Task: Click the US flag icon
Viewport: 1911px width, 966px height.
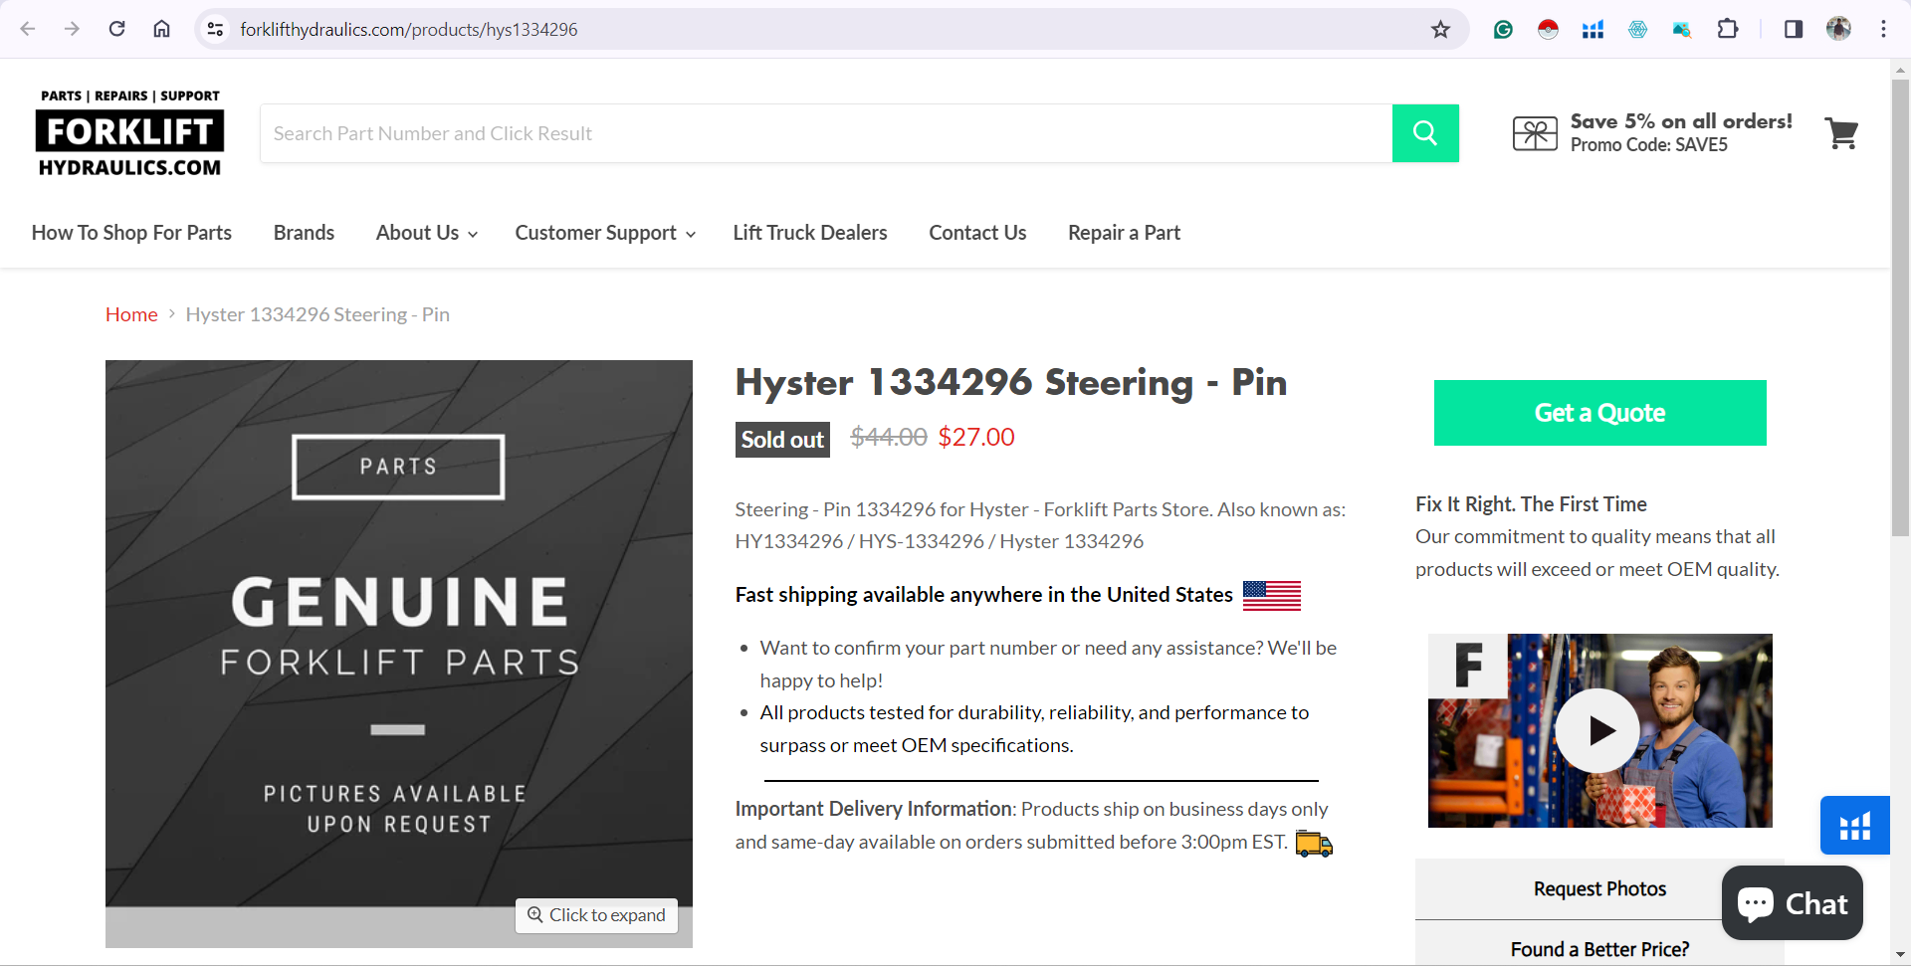Action: click(1272, 595)
